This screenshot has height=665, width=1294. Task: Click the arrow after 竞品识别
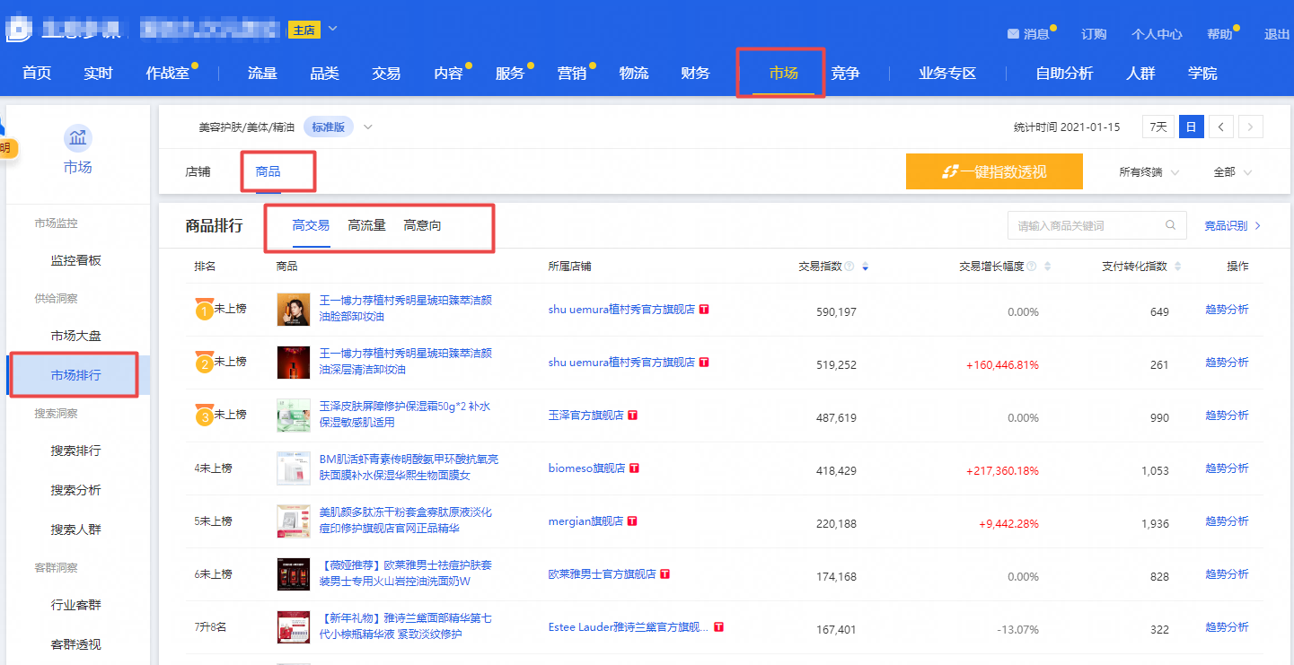[1258, 226]
